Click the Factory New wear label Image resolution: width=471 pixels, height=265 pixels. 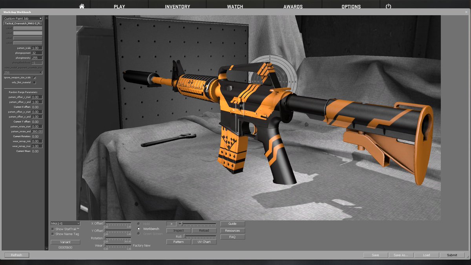[x=142, y=246]
